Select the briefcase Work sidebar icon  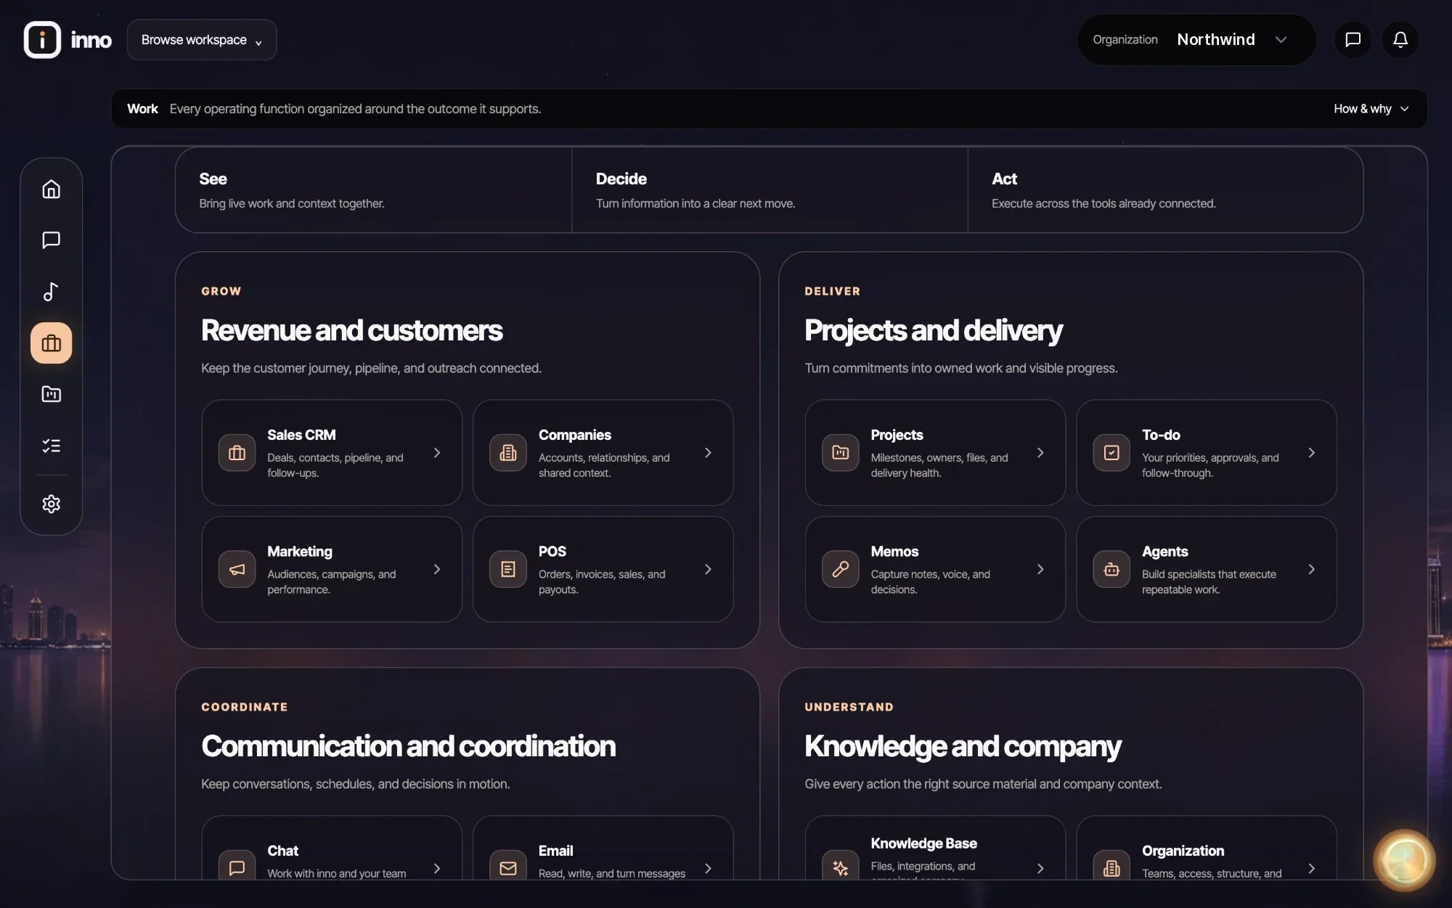pos(51,343)
